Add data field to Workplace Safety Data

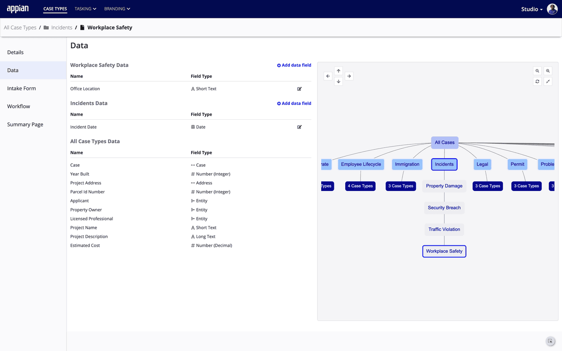tap(294, 66)
